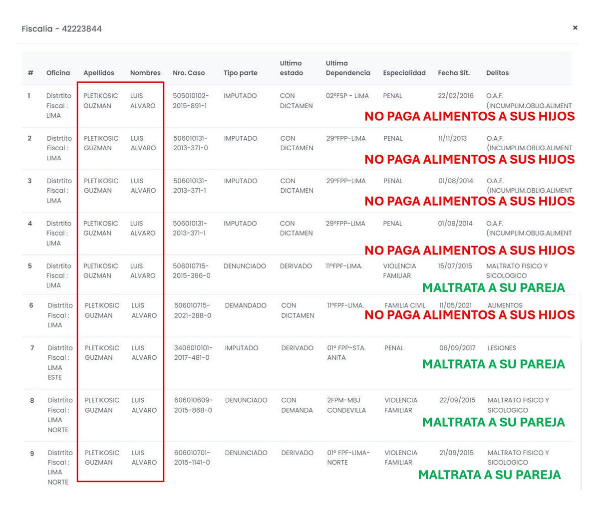
Task: Click the CON DEMANDA status cell
Action: (x=297, y=405)
